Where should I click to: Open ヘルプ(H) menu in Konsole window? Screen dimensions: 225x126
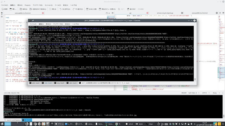pyautogui.click(x=76, y=24)
